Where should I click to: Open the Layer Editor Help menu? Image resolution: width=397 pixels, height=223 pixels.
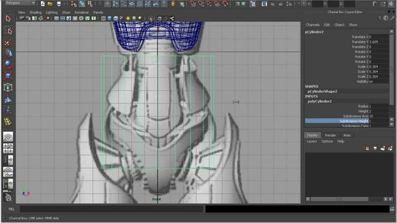341,141
